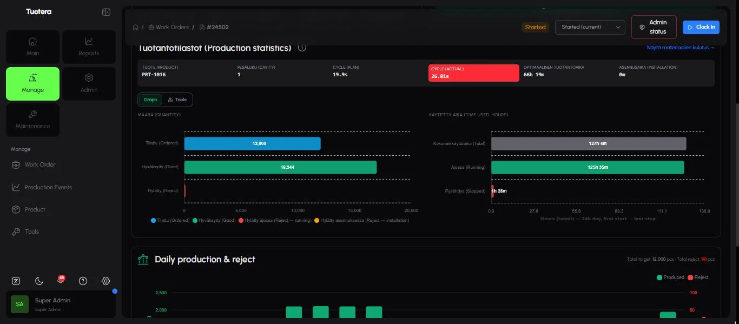Click the green Ajossa (Running) 125h 35m bar

pyautogui.click(x=588, y=167)
